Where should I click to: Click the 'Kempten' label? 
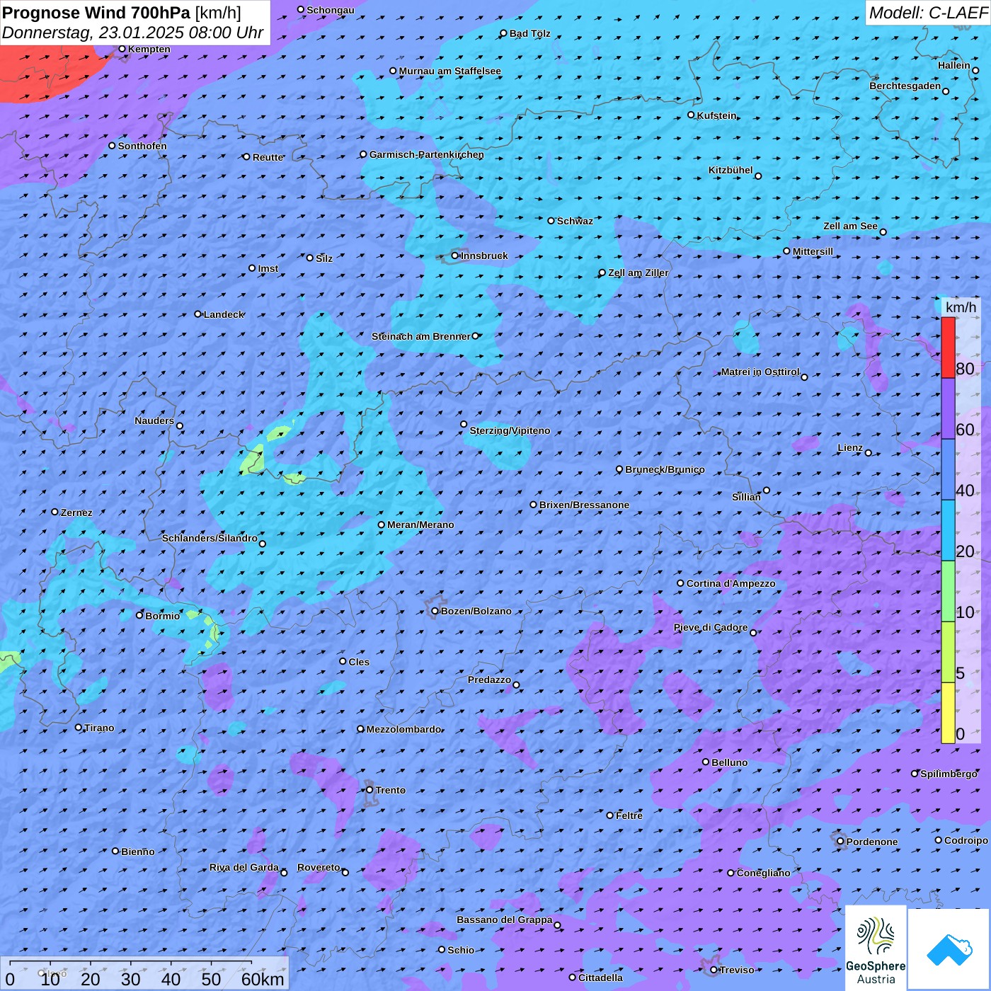[149, 49]
